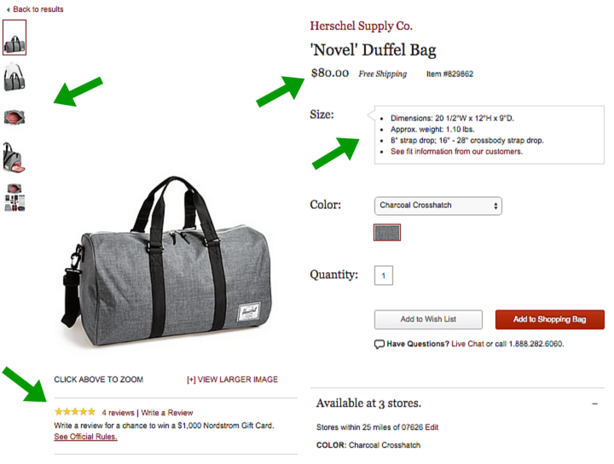Open Herschel Supply Co. brand link
Image resolution: width=614 pixels, height=464 pixels.
coord(361,26)
